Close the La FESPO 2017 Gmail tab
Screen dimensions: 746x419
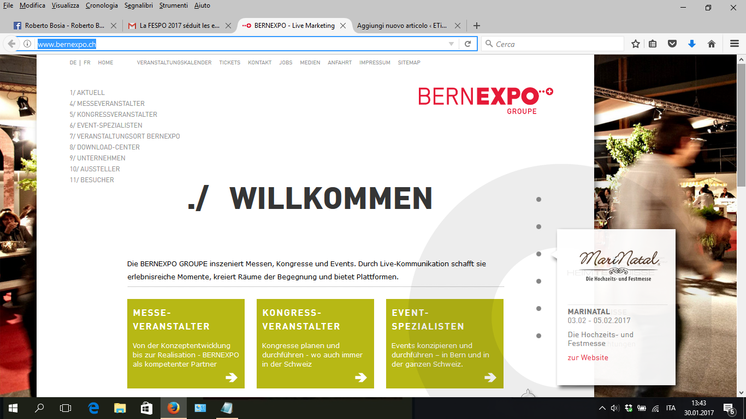228,26
